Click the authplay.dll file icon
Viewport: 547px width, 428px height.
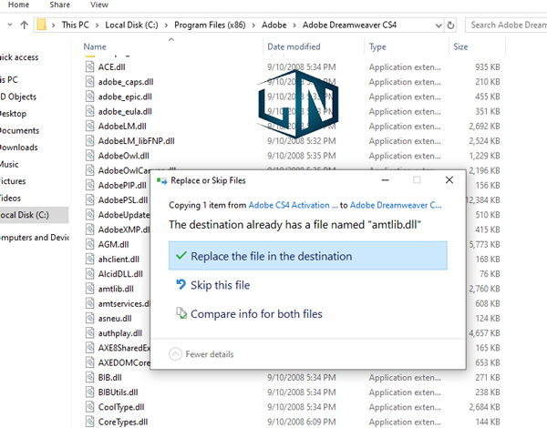[89, 333]
